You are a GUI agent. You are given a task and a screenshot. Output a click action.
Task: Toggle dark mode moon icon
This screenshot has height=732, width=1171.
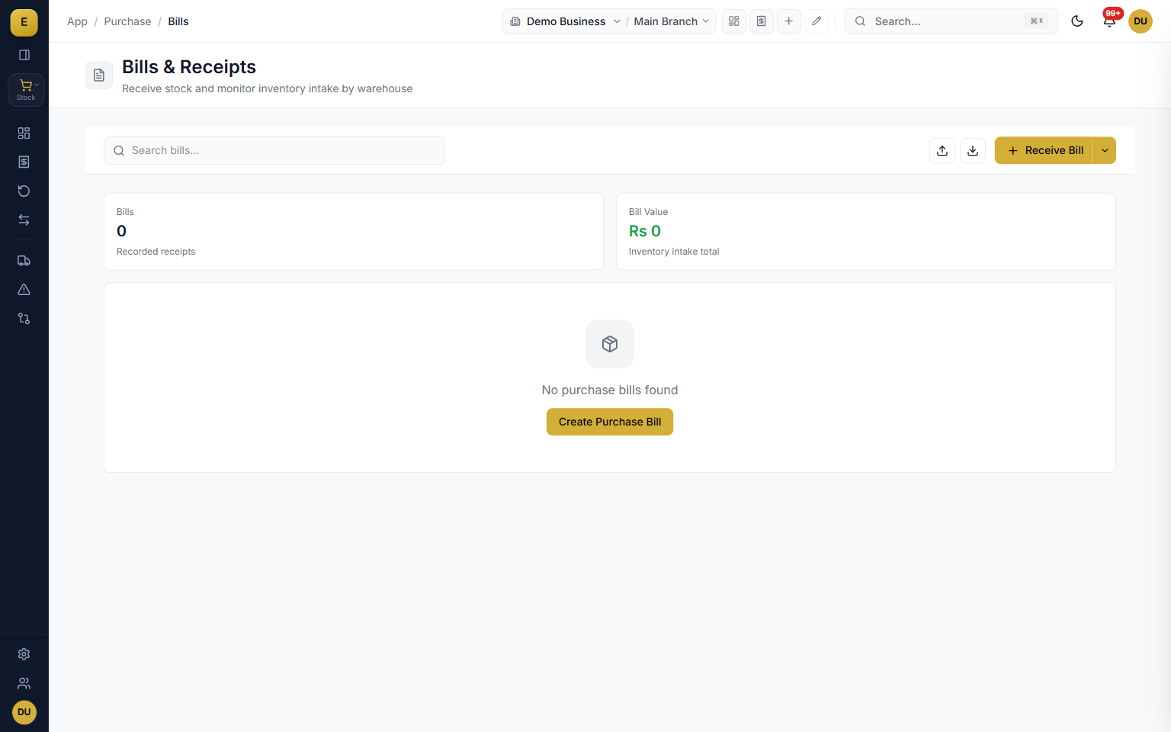click(1077, 21)
